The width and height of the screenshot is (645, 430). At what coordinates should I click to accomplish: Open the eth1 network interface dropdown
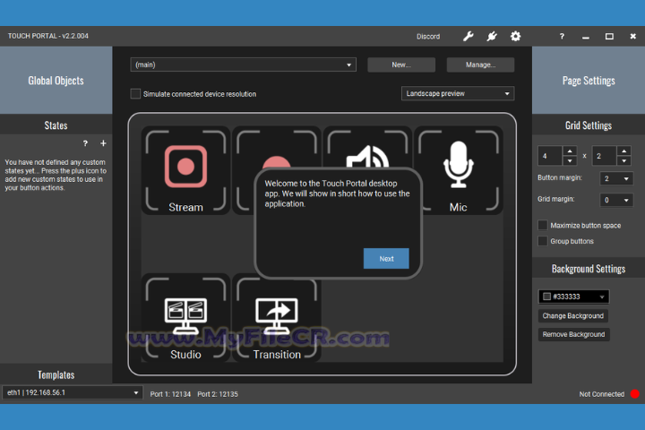point(73,392)
